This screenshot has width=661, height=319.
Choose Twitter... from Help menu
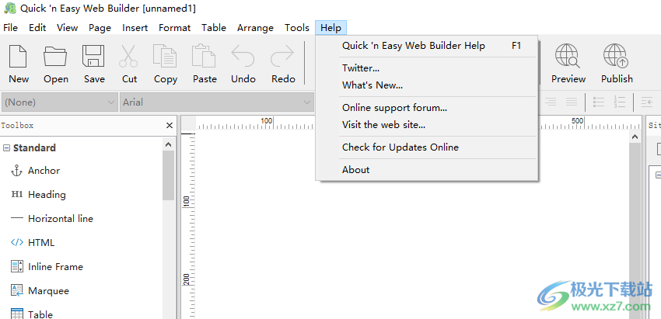[x=427, y=68]
